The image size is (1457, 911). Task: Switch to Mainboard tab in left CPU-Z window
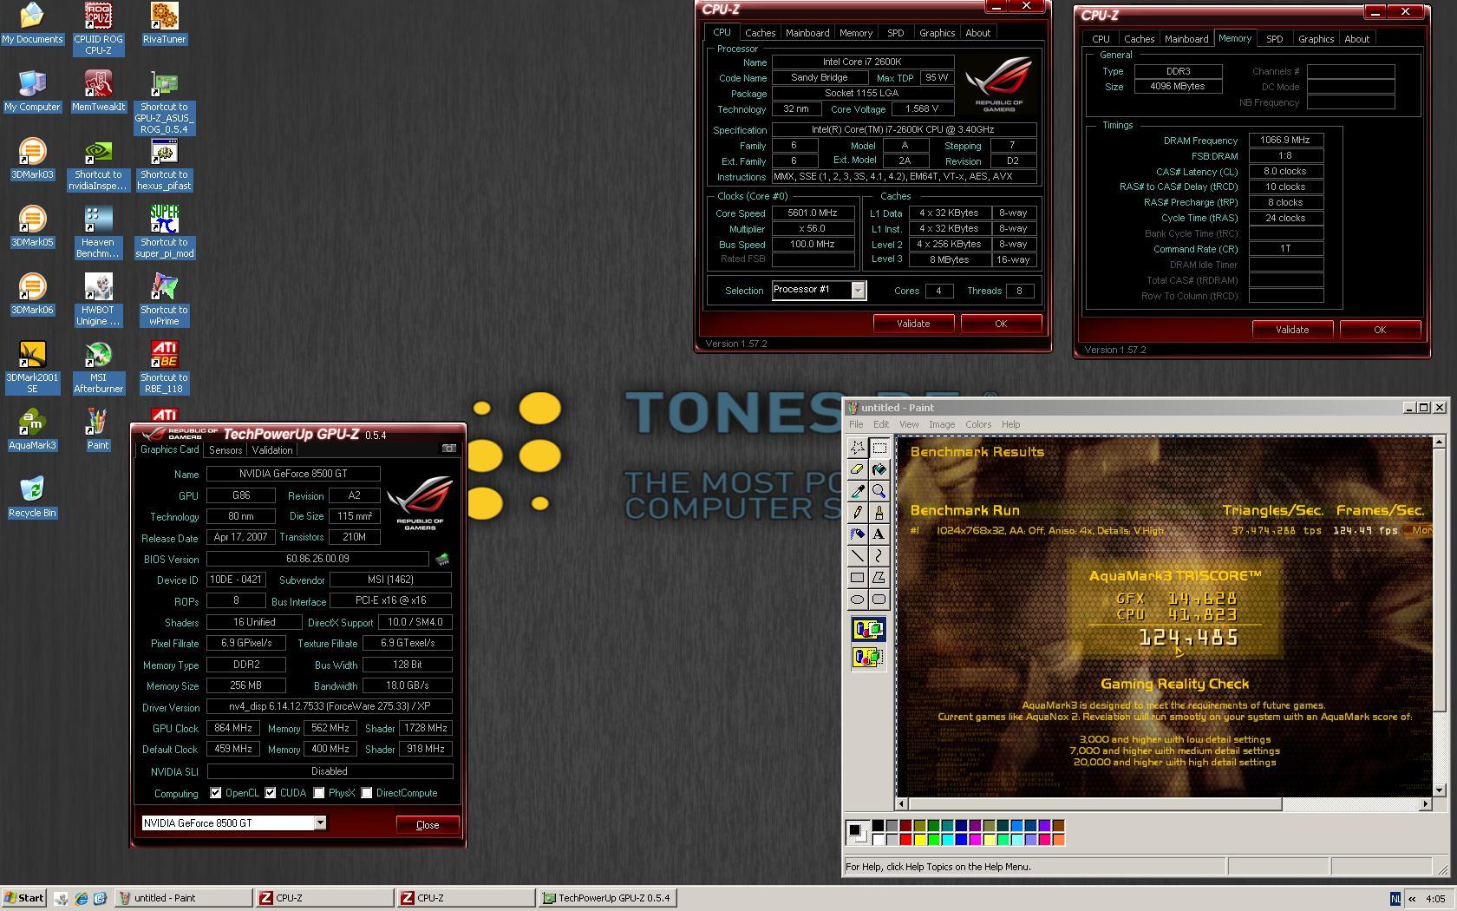[x=807, y=33]
